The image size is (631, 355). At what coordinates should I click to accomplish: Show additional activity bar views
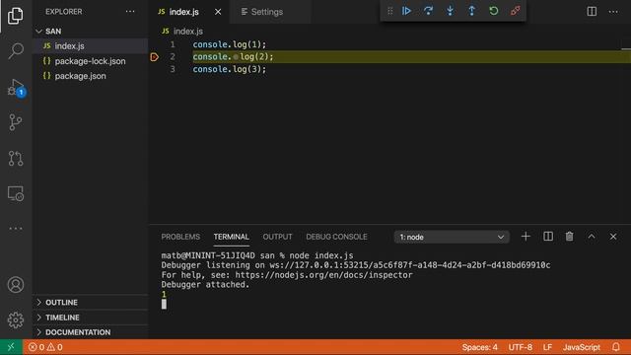point(16,228)
